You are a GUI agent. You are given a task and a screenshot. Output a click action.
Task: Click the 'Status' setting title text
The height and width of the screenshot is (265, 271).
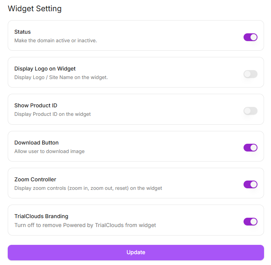pyautogui.click(x=22, y=32)
